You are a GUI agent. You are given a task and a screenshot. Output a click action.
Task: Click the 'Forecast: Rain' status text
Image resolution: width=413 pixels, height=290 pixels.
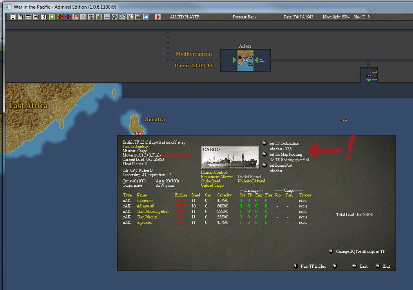pos(244,17)
